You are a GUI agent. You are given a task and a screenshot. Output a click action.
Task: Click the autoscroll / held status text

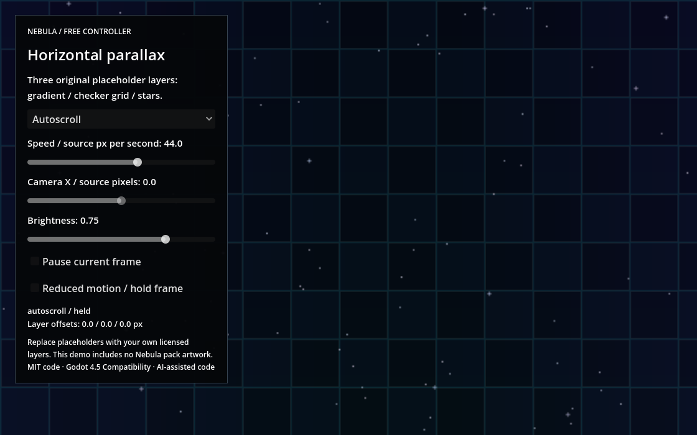58,311
